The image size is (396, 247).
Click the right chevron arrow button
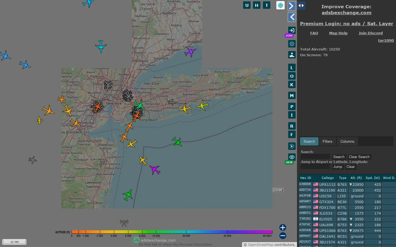[x=291, y=6]
